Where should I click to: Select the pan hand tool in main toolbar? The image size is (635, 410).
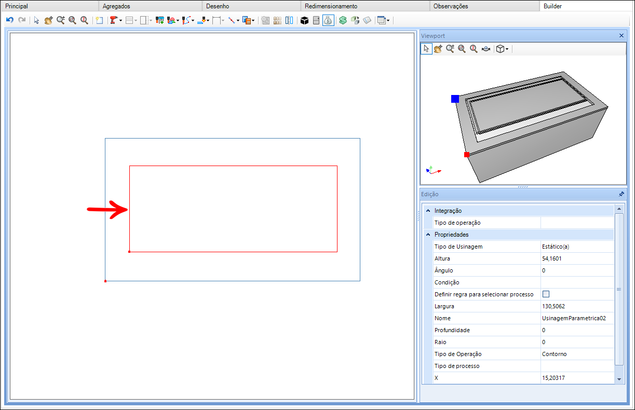pos(49,20)
